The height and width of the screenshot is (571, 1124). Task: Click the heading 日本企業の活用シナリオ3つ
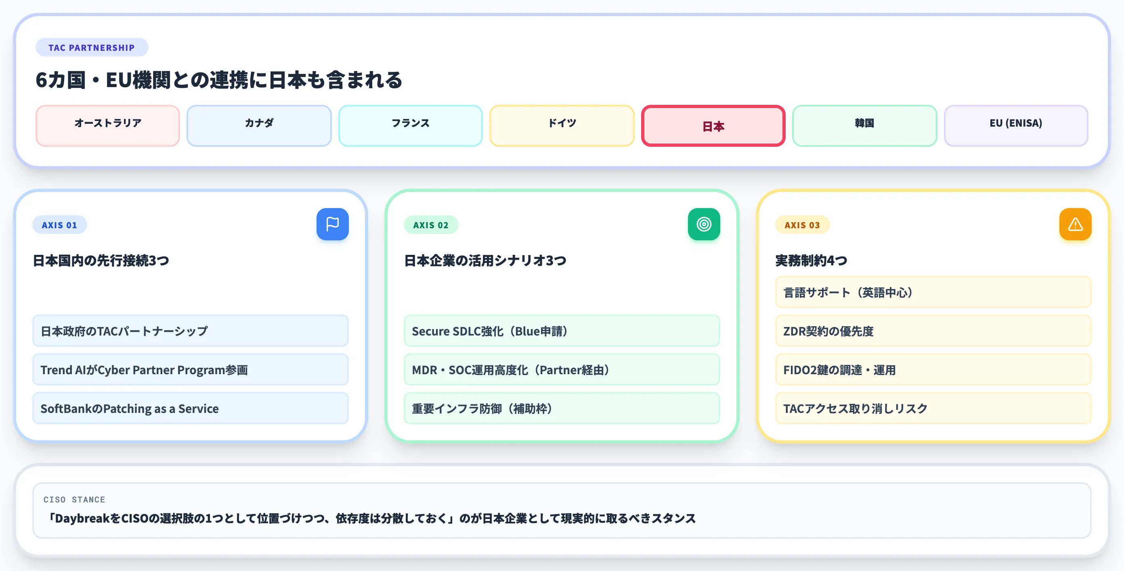pyautogui.click(x=485, y=260)
